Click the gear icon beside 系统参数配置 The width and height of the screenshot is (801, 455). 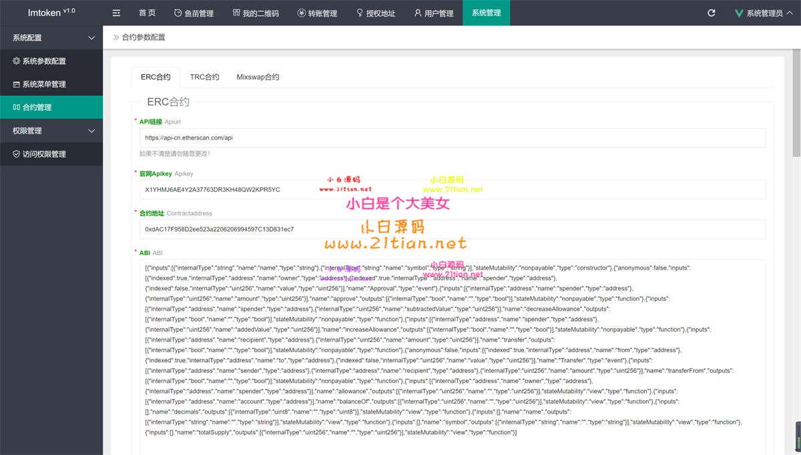(17, 61)
